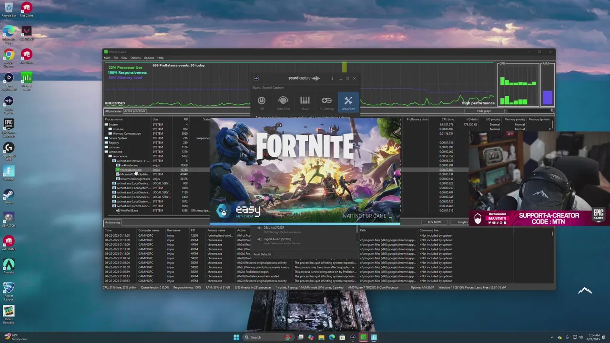Switch to the Active processes tab

tap(134, 111)
